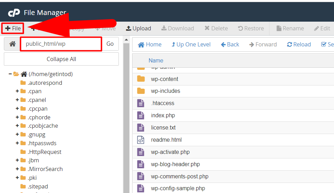The image size is (334, 193).
Task: Expand the .MirrorSearch folder
Action: [17, 169]
